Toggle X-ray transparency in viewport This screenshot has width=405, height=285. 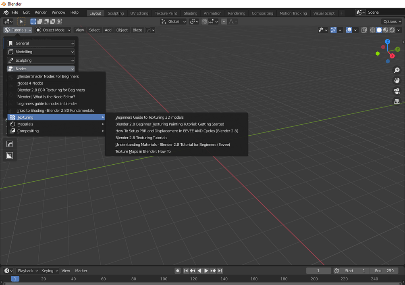(364, 30)
